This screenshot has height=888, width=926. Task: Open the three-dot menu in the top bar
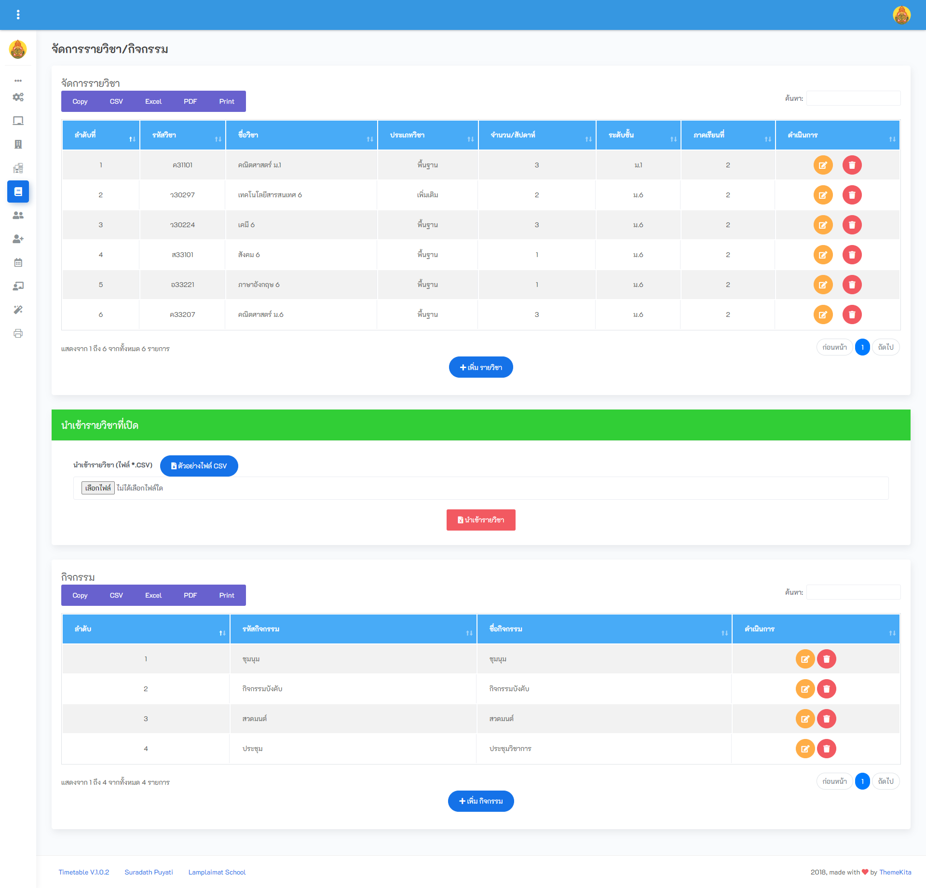[19, 14]
